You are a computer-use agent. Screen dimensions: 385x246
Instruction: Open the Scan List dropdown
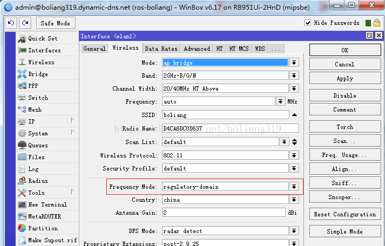click(284, 142)
